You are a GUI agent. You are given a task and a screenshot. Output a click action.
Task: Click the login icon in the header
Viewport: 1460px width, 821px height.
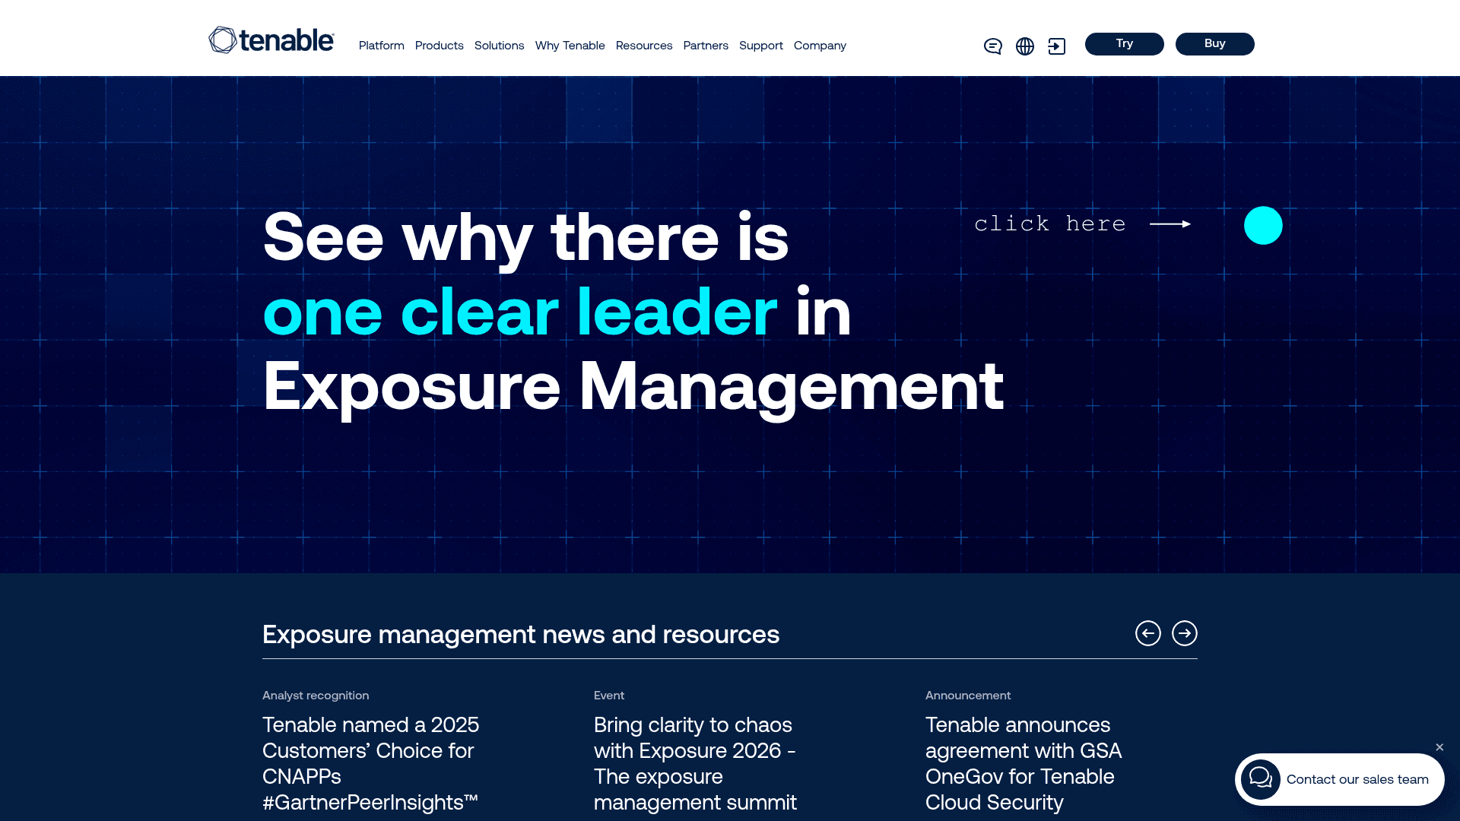click(1058, 46)
